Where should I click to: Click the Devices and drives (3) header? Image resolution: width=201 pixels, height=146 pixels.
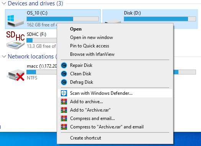[35, 3]
